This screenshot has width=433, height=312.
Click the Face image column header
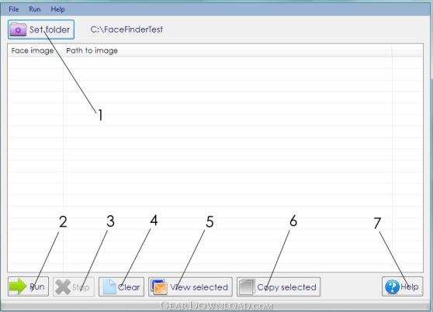pos(33,51)
